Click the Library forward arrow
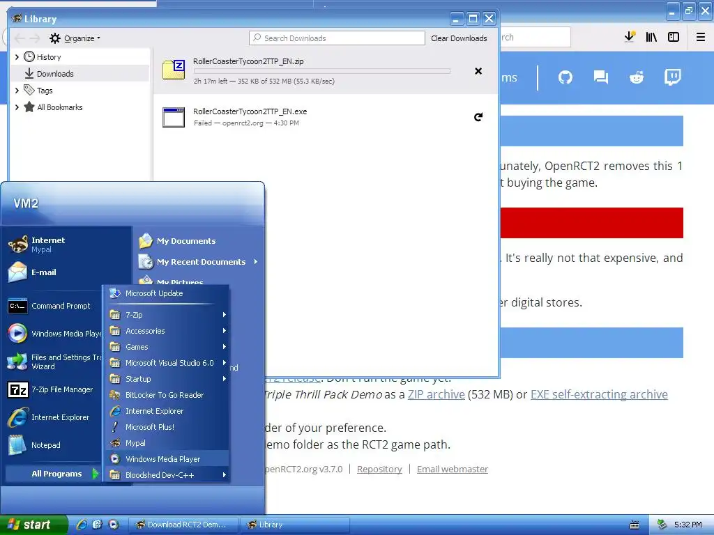Screen dimensions: 714x535 [x=35, y=38]
